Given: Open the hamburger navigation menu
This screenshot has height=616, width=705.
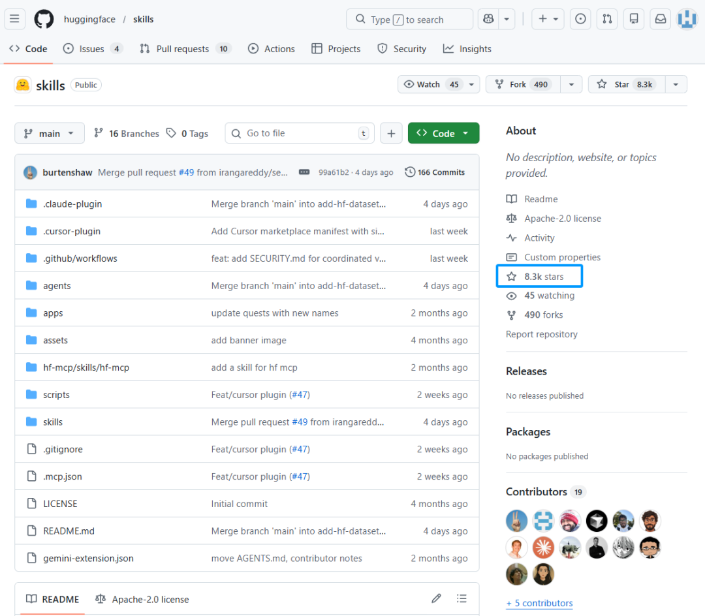Looking at the screenshot, I should (x=15, y=19).
